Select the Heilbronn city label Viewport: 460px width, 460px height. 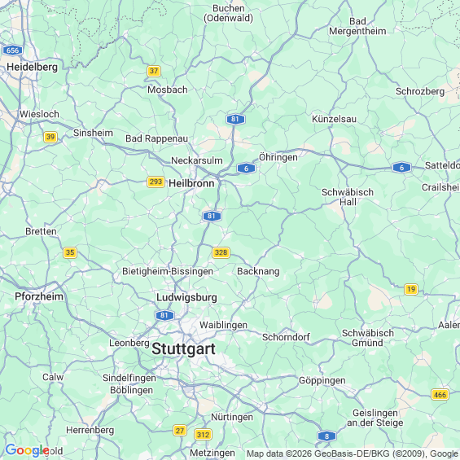click(x=191, y=183)
